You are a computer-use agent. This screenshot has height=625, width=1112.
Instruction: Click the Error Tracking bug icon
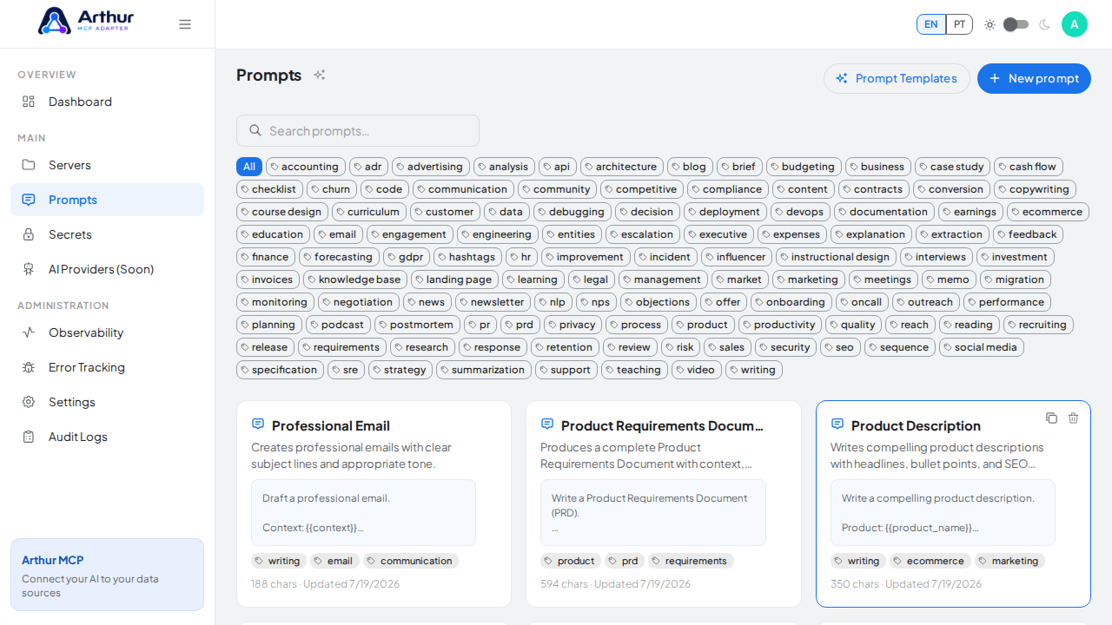(29, 367)
